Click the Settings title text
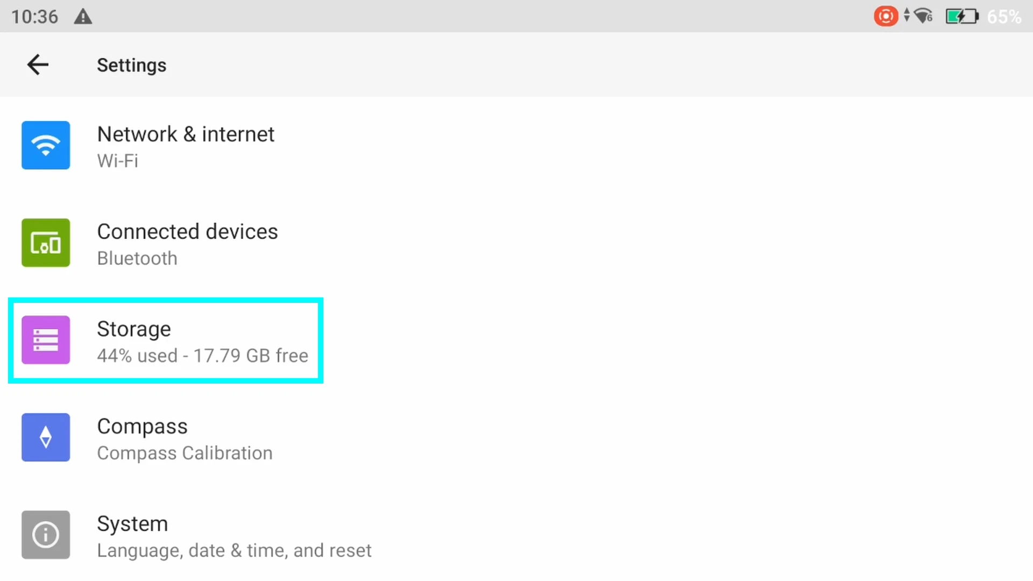Screen dimensions: 1033x581 (x=132, y=65)
